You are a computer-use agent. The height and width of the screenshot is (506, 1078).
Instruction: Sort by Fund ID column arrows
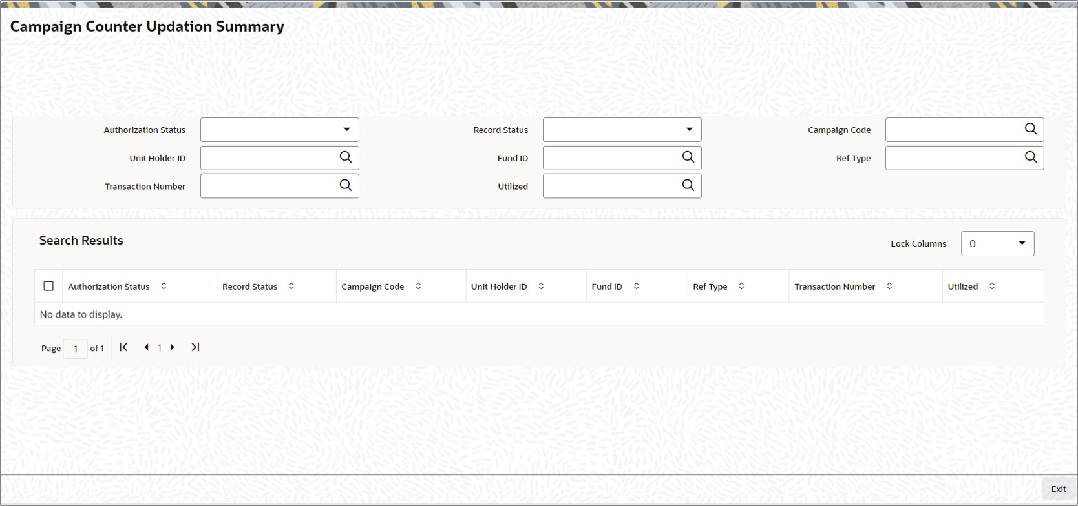636,286
